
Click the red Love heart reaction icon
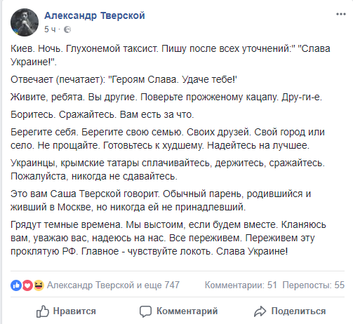coord(27,285)
